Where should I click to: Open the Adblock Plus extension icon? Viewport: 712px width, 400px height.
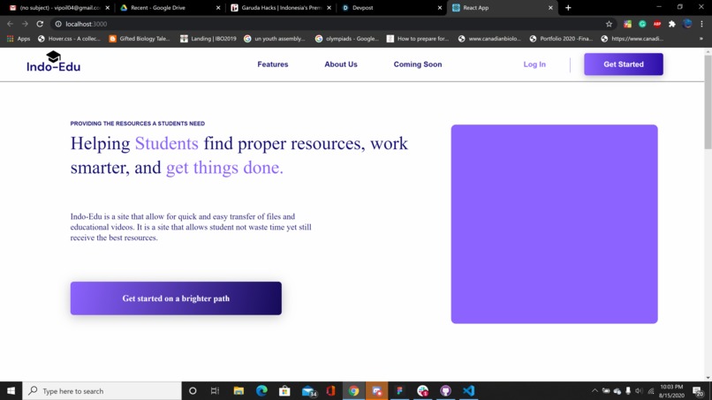[x=657, y=24]
